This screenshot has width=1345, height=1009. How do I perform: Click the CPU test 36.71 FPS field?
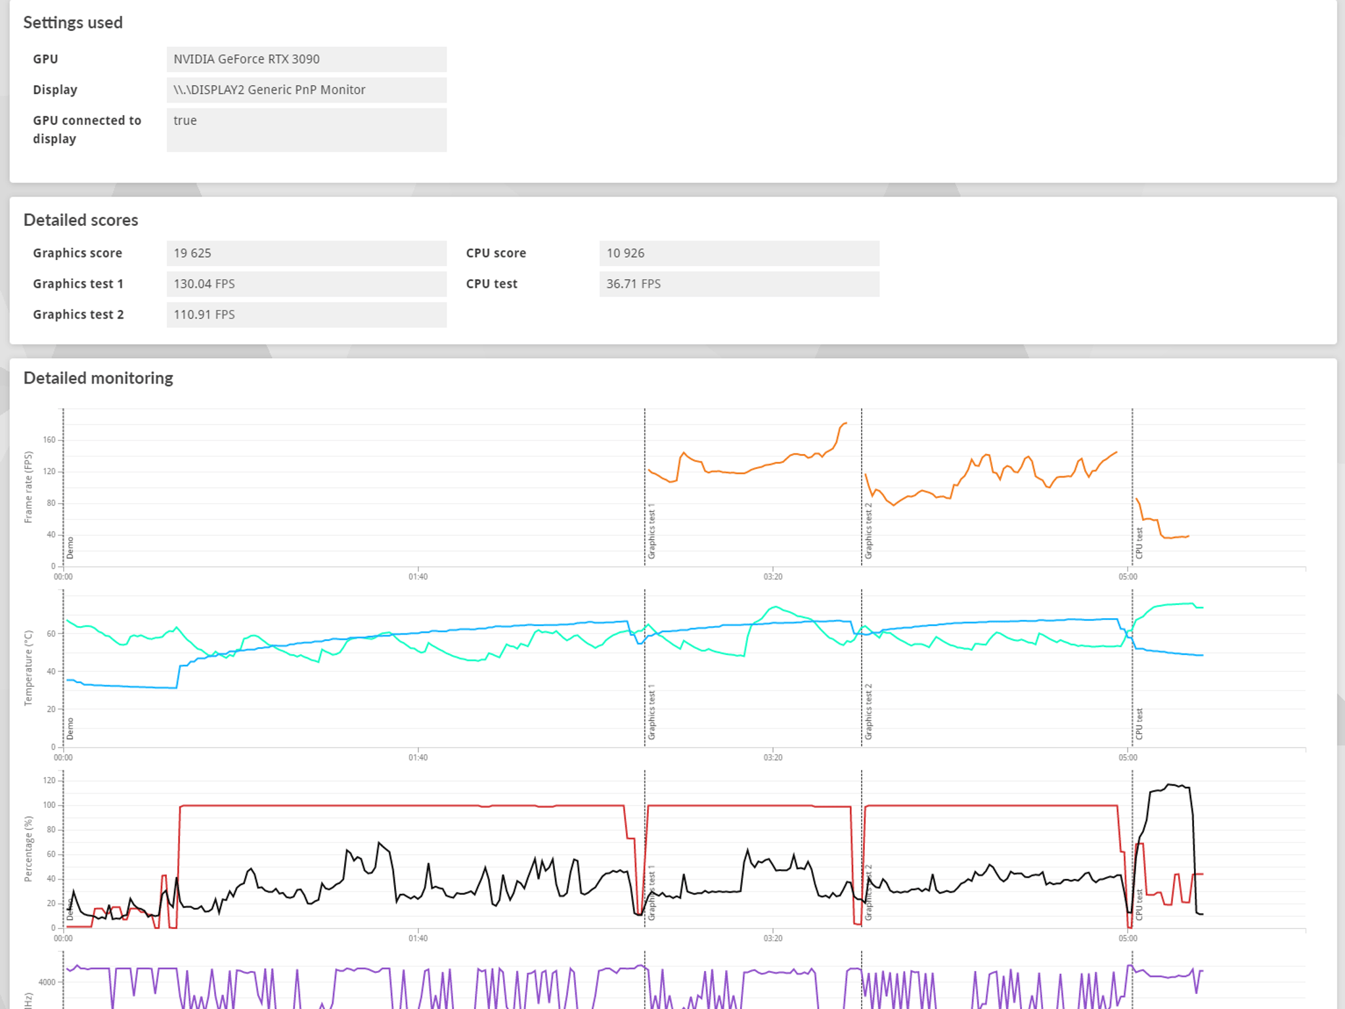point(739,284)
